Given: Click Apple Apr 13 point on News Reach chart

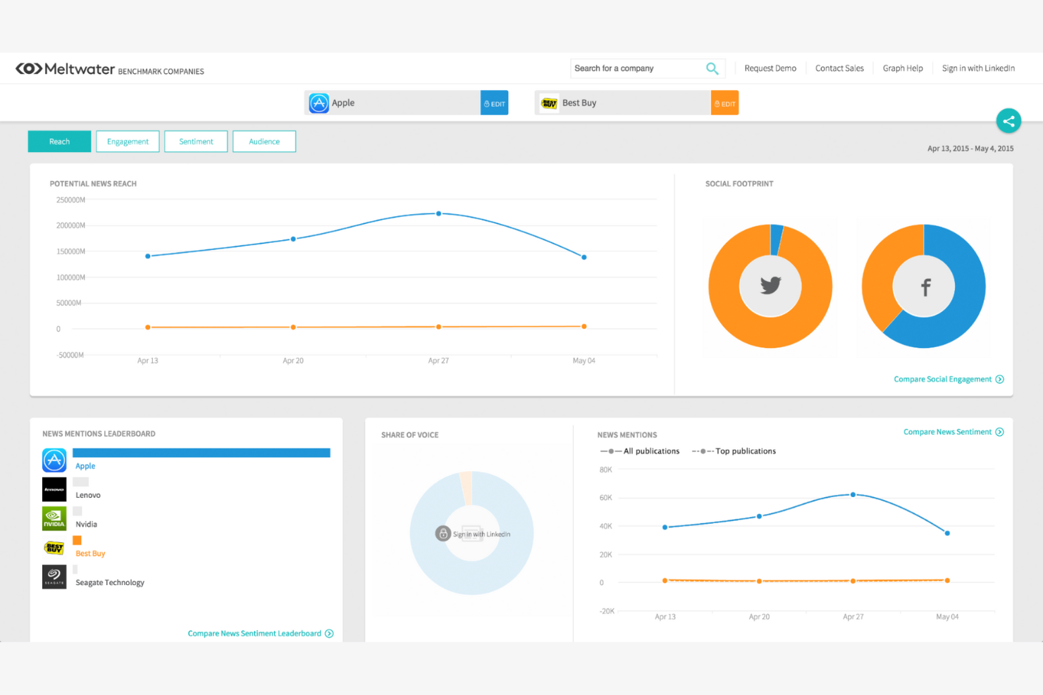Looking at the screenshot, I should (147, 256).
